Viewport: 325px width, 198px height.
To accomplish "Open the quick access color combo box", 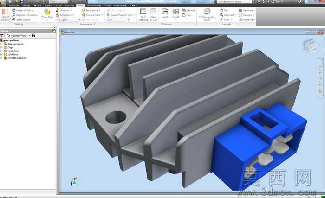I will coord(58,2).
